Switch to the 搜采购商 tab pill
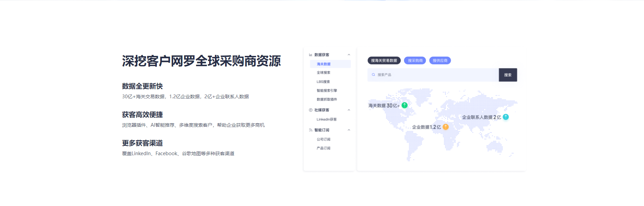 point(415,61)
